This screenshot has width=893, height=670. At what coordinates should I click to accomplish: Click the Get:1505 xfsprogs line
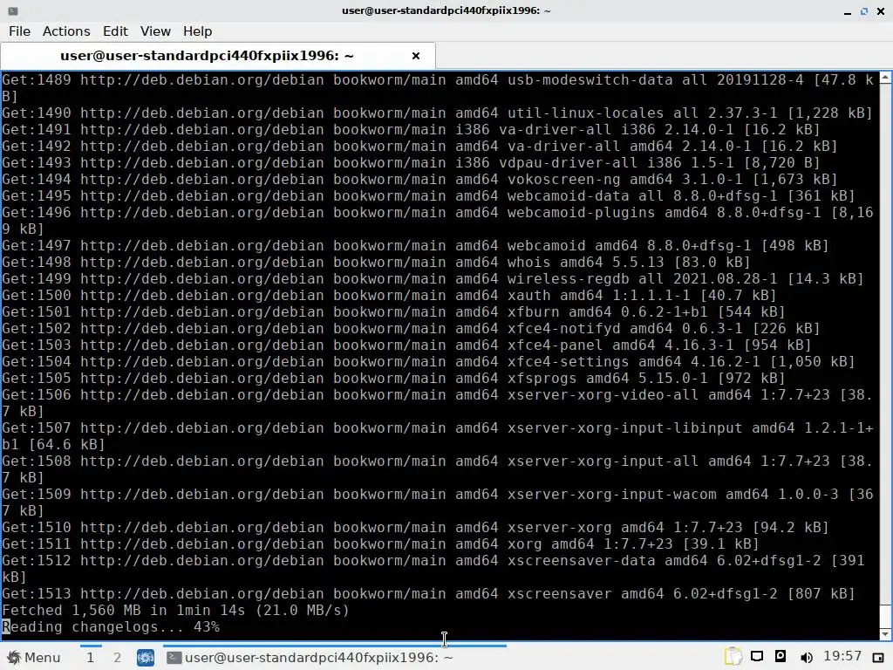coord(393,378)
